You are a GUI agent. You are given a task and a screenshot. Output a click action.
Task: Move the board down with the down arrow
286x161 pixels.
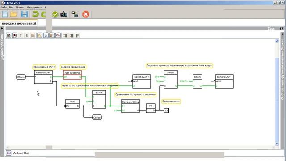[27, 35]
